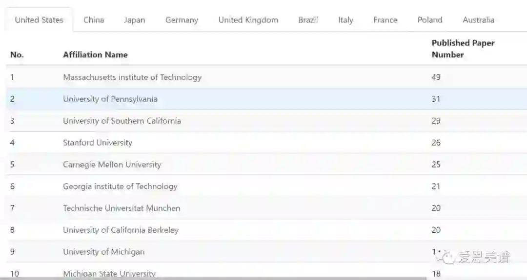Screen dimensions: 527x280
Task: Click the United States tab
Action: tap(39, 20)
